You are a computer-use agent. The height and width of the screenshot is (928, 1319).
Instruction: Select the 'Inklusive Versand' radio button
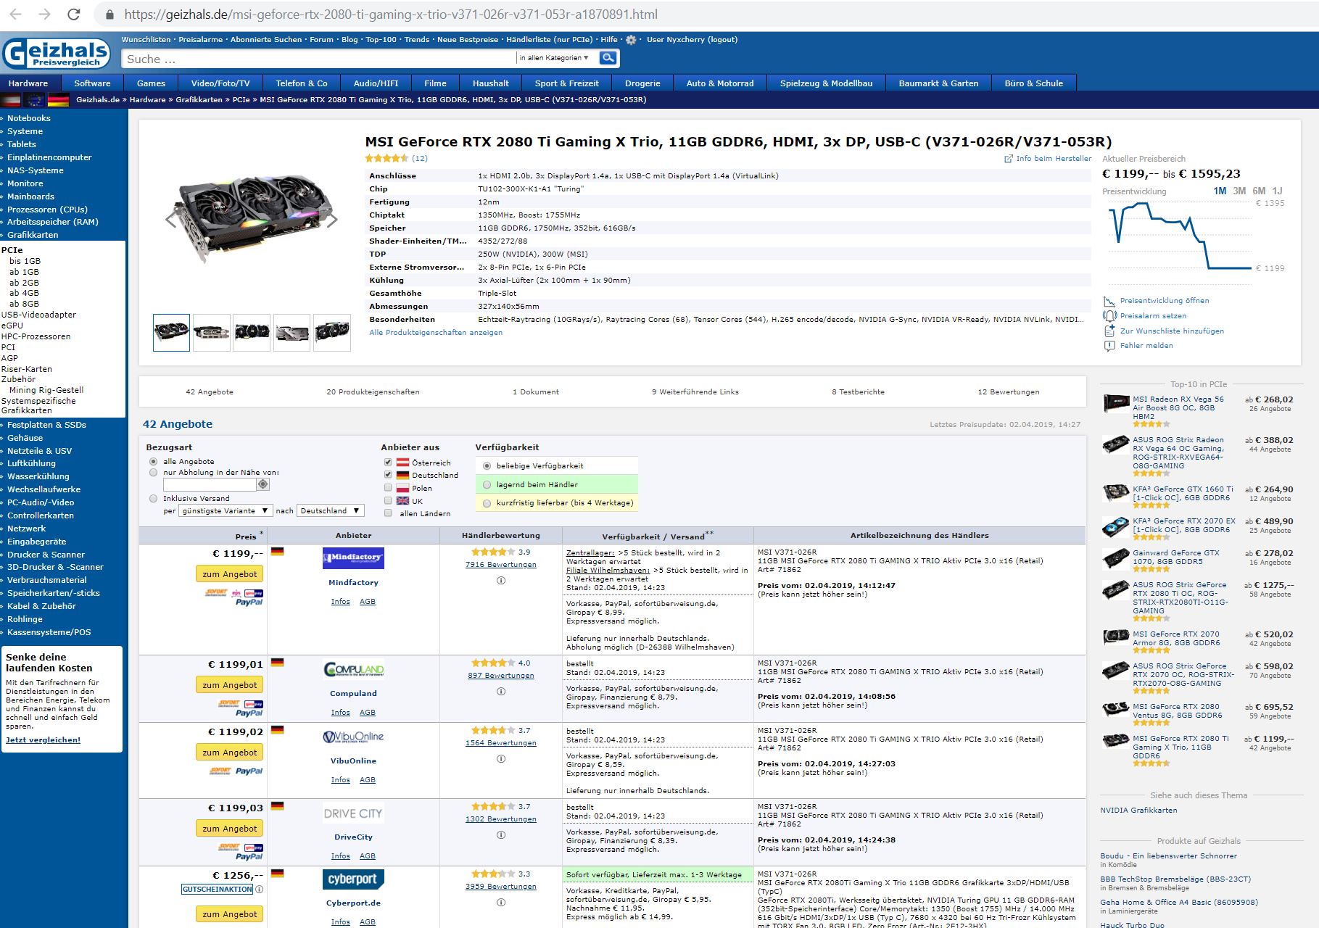pyautogui.click(x=153, y=498)
